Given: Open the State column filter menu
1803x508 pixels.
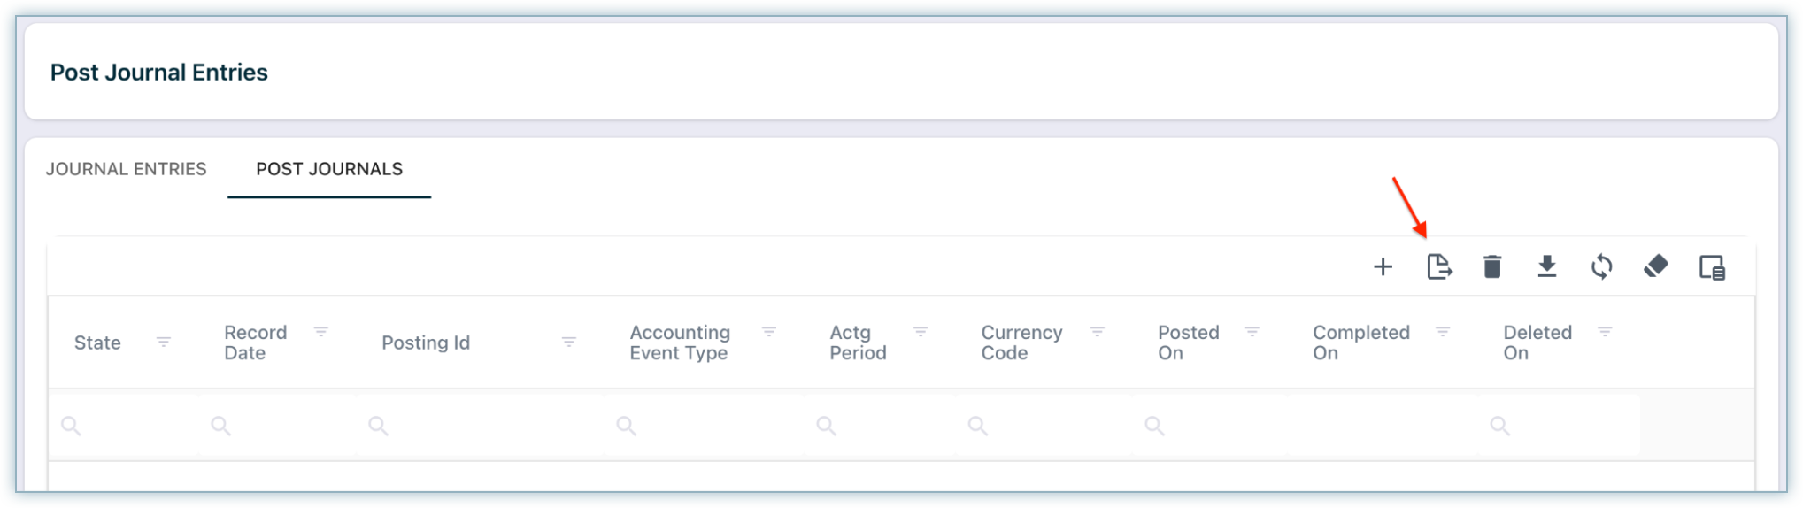Looking at the screenshot, I should click(164, 342).
